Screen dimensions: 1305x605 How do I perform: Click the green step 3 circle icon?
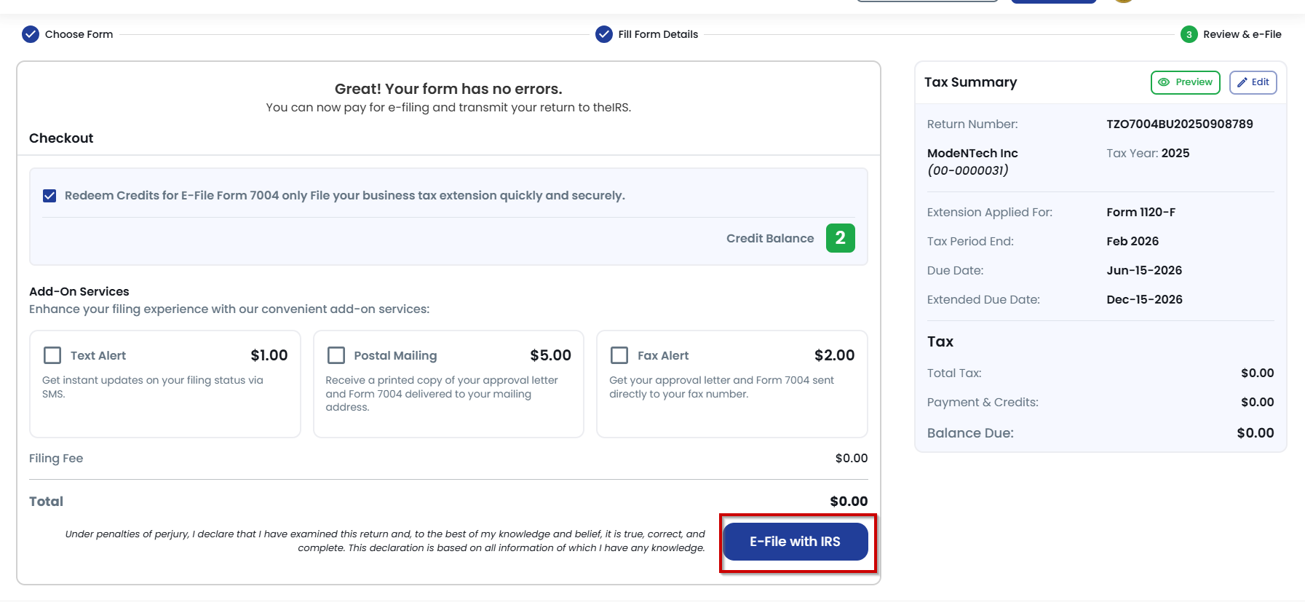coord(1189,34)
